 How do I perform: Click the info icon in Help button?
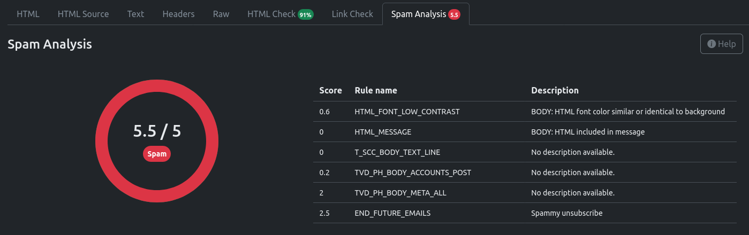point(712,44)
